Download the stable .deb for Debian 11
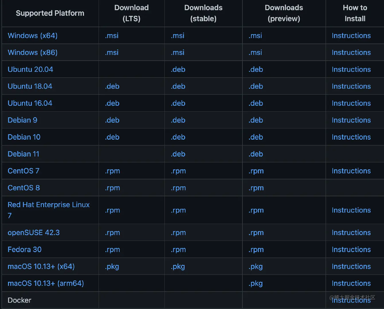The image size is (384, 309). (x=178, y=154)
